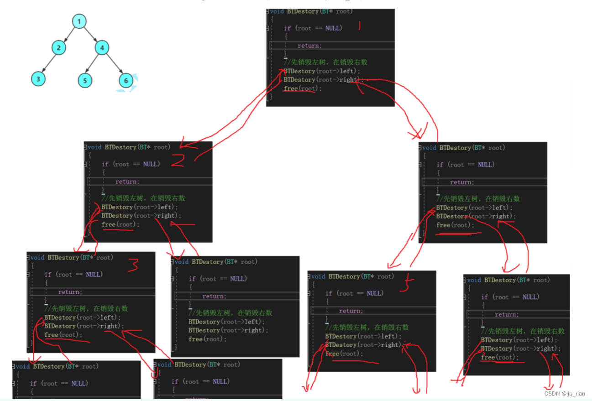Select leaf node 5 in the tree

pyautogui.click(x=85, y=81)
